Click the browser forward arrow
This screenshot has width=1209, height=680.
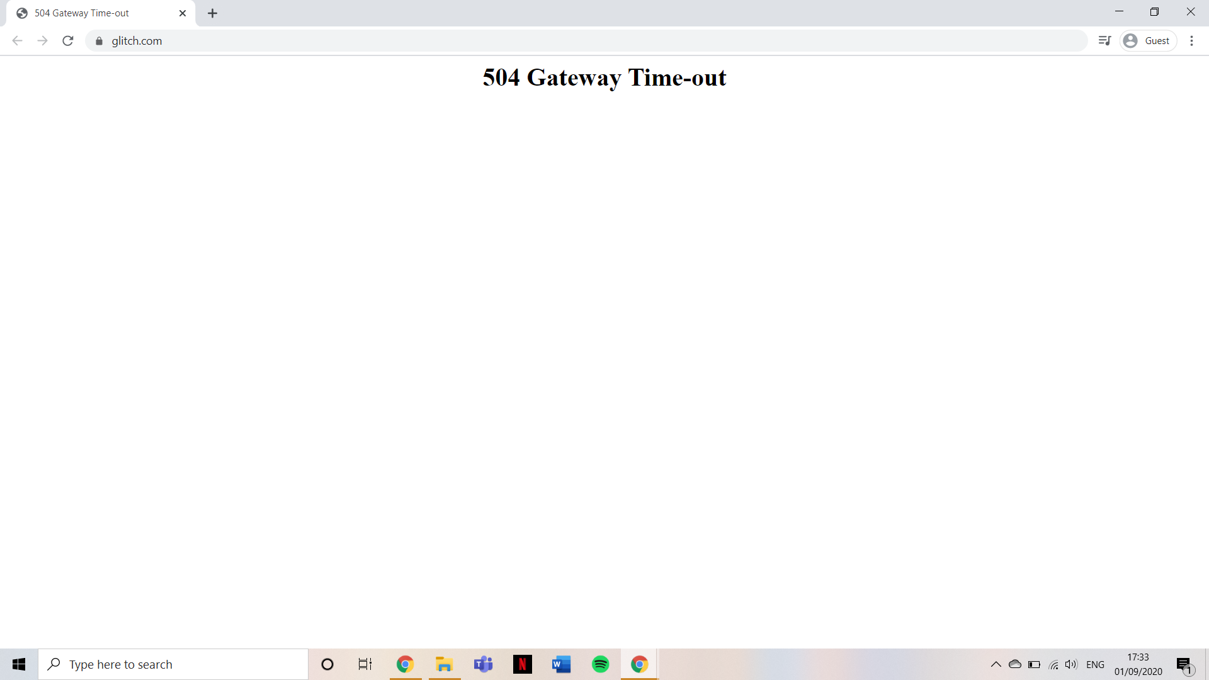[x=42, y=41]
